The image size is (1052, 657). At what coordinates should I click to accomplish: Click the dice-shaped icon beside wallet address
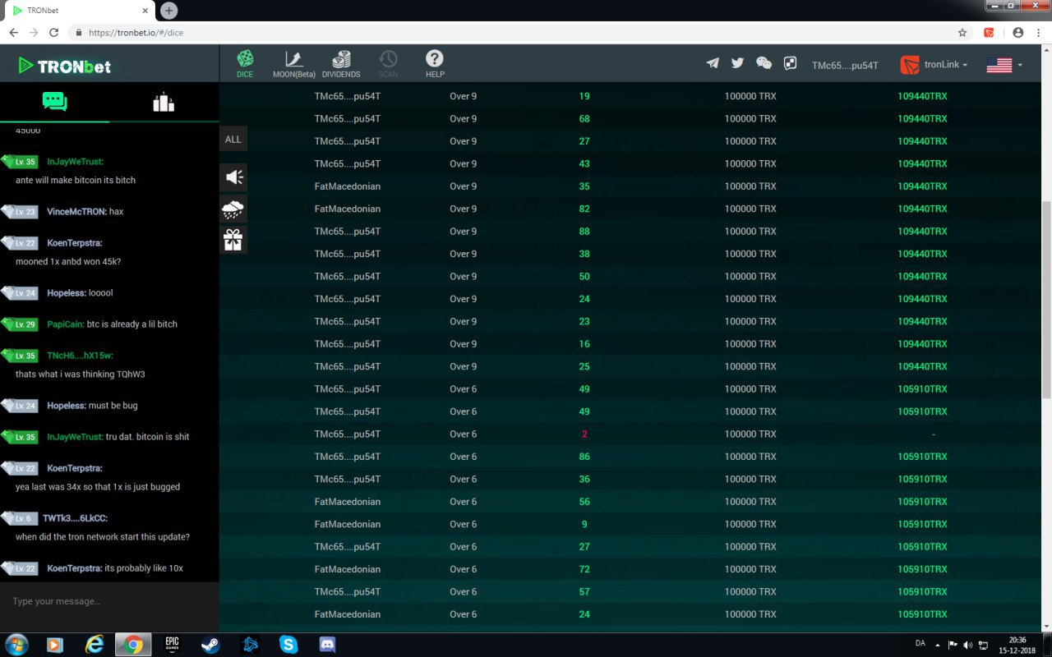tap(790, 63)
